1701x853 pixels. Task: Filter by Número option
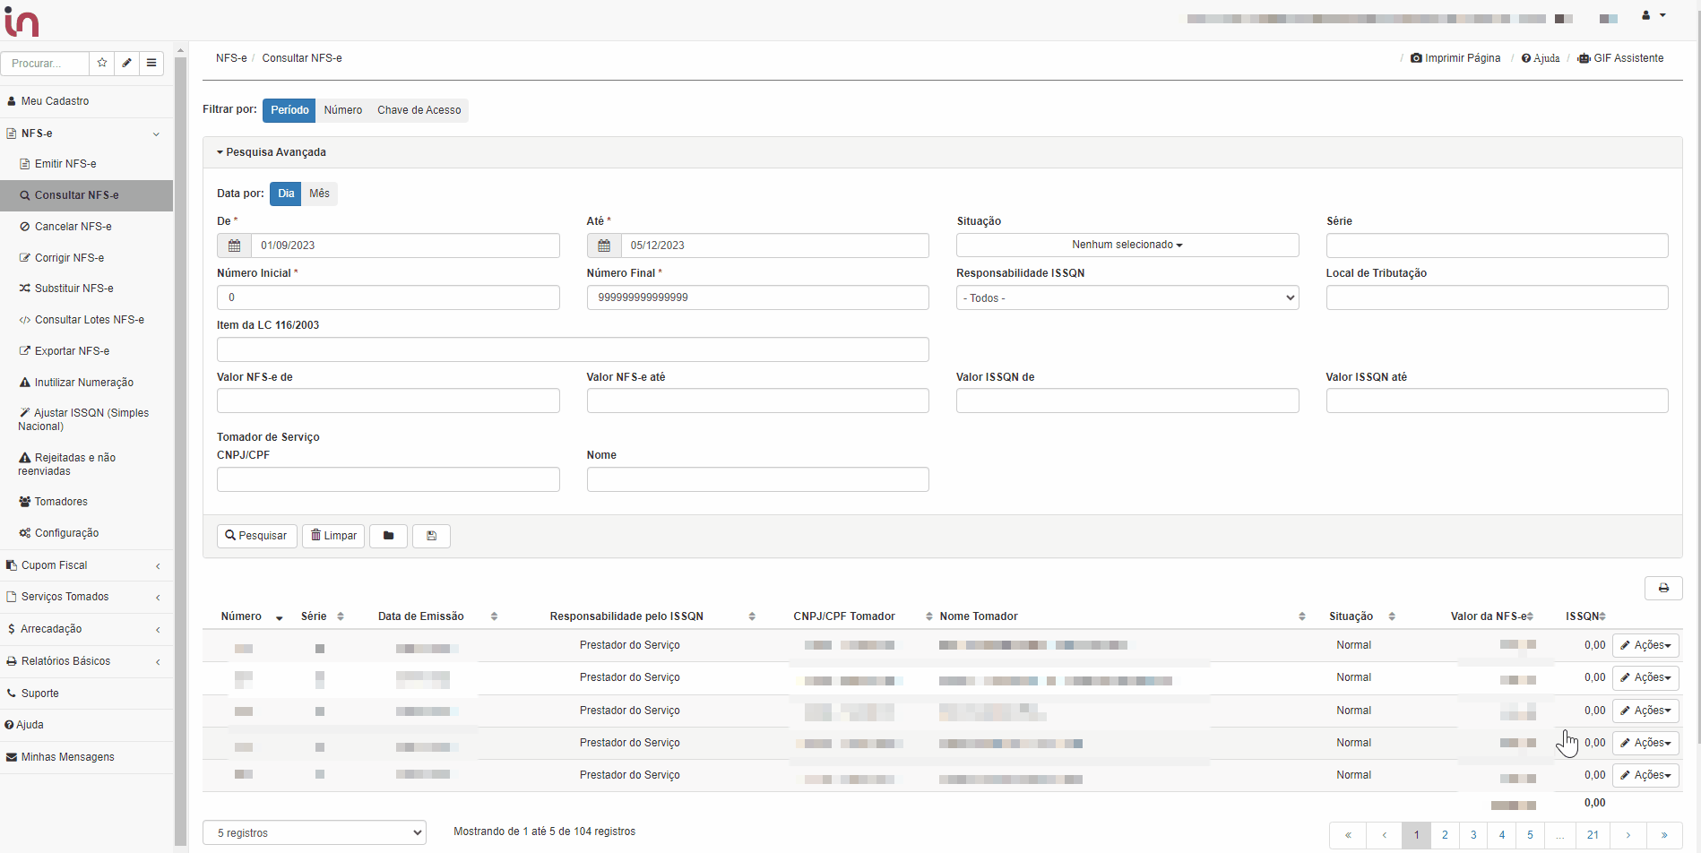click(343, 110)
